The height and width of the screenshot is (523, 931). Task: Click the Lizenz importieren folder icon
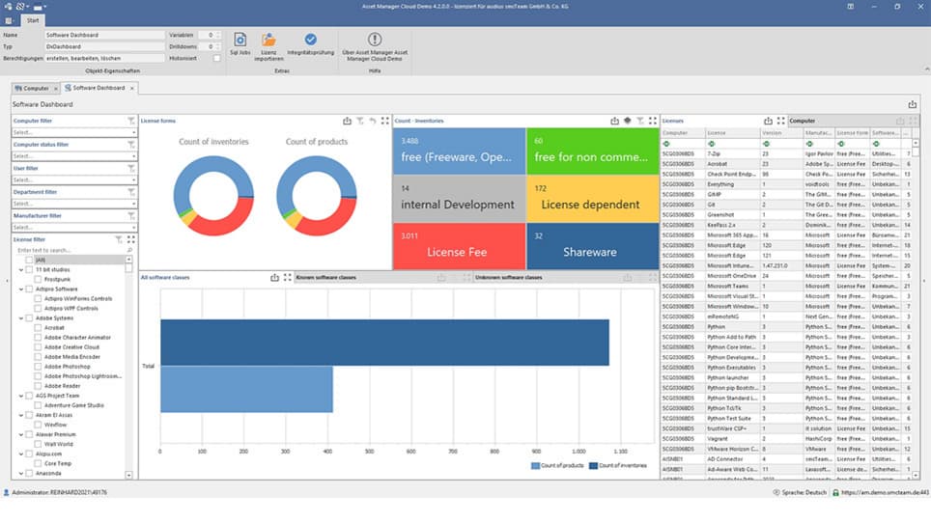(x=268, y=40)
